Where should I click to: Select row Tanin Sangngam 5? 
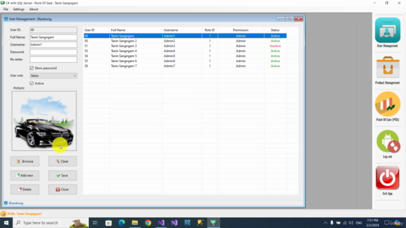point(185,56)
